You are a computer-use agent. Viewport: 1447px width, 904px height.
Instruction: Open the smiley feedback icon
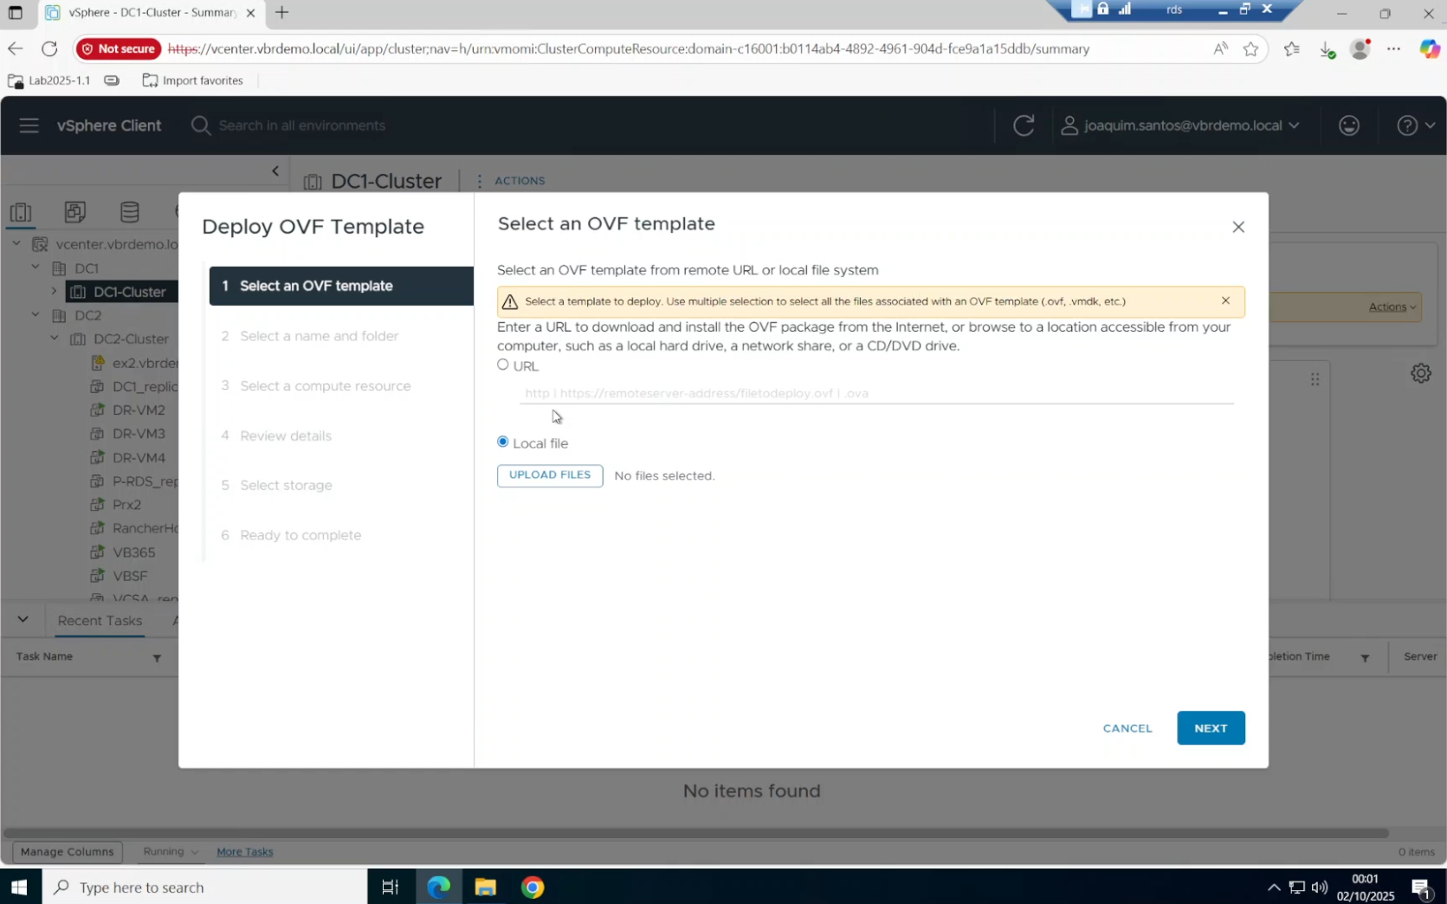(1348, 126)
